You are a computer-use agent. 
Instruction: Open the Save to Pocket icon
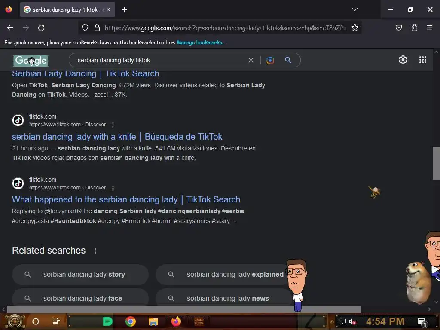[x=398, y=27]
